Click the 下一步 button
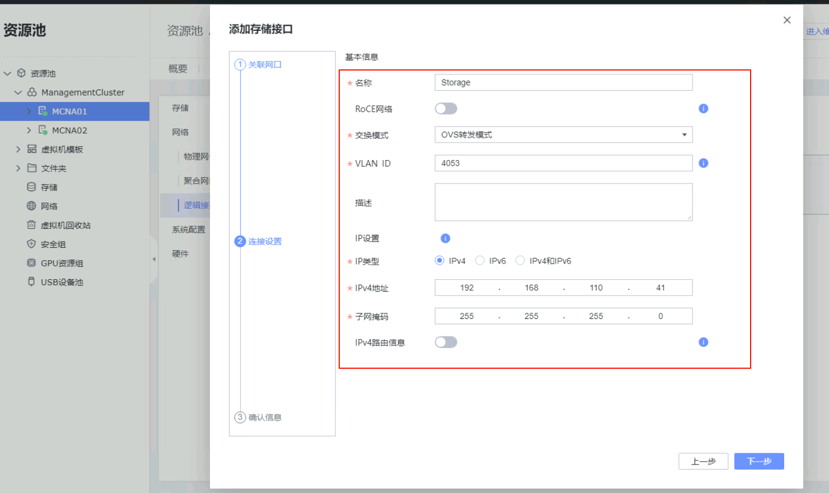The image size is (829, 493). click(x=758, y=461)
